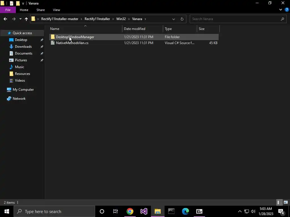Open the address bar history dropdown

tap(174, 19)
